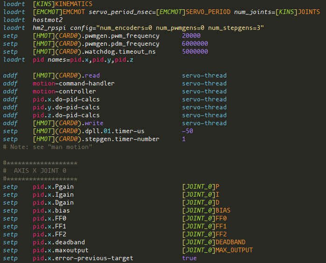Image resolution: width=326 pixels, height=263 pixels.
Task: Click the pwm_frequency value 20000
Action: point(191,36)
